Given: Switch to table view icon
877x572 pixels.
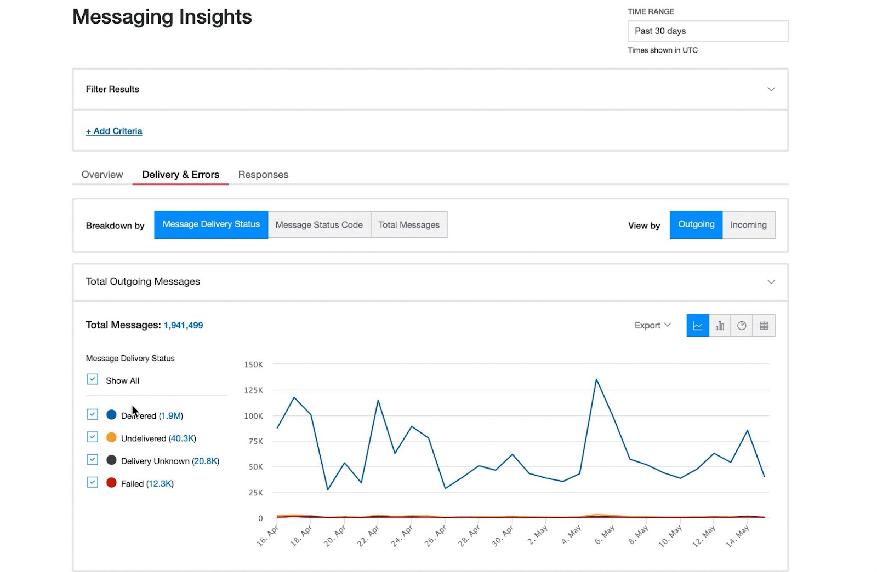Looking at the screenshot, I should pyautogui.click(x=764, y=326).
